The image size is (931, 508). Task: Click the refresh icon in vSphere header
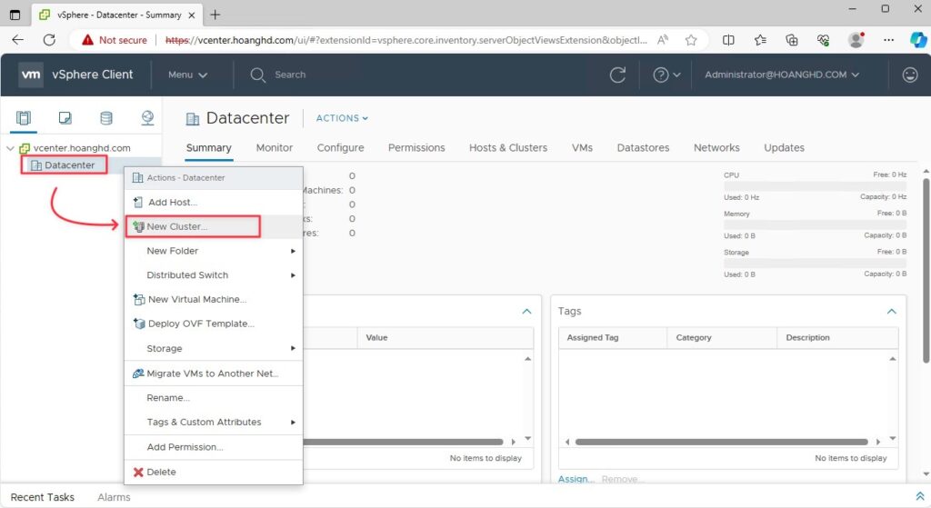tap(617, 75)
